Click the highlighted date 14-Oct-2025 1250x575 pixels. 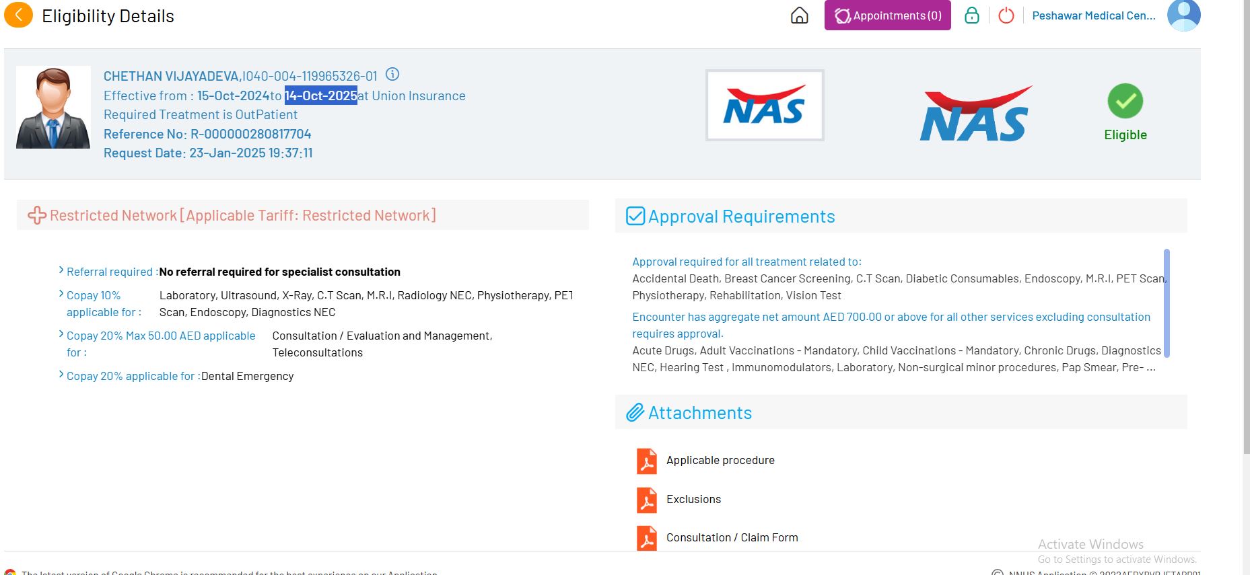tap(321, 95)
